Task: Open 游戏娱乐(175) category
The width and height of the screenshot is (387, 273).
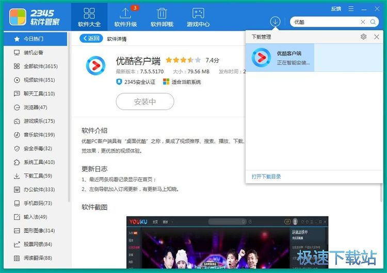Action: (35, 121)
